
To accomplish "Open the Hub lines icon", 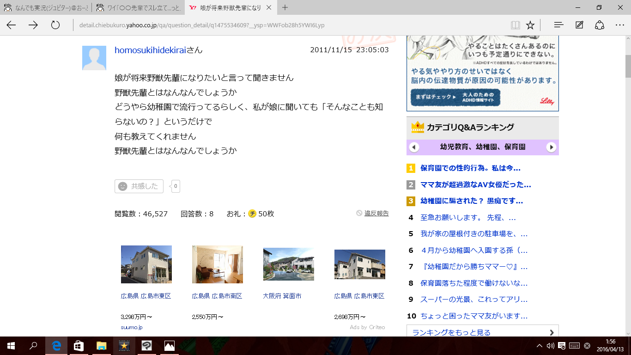I will tap(558, 25).
